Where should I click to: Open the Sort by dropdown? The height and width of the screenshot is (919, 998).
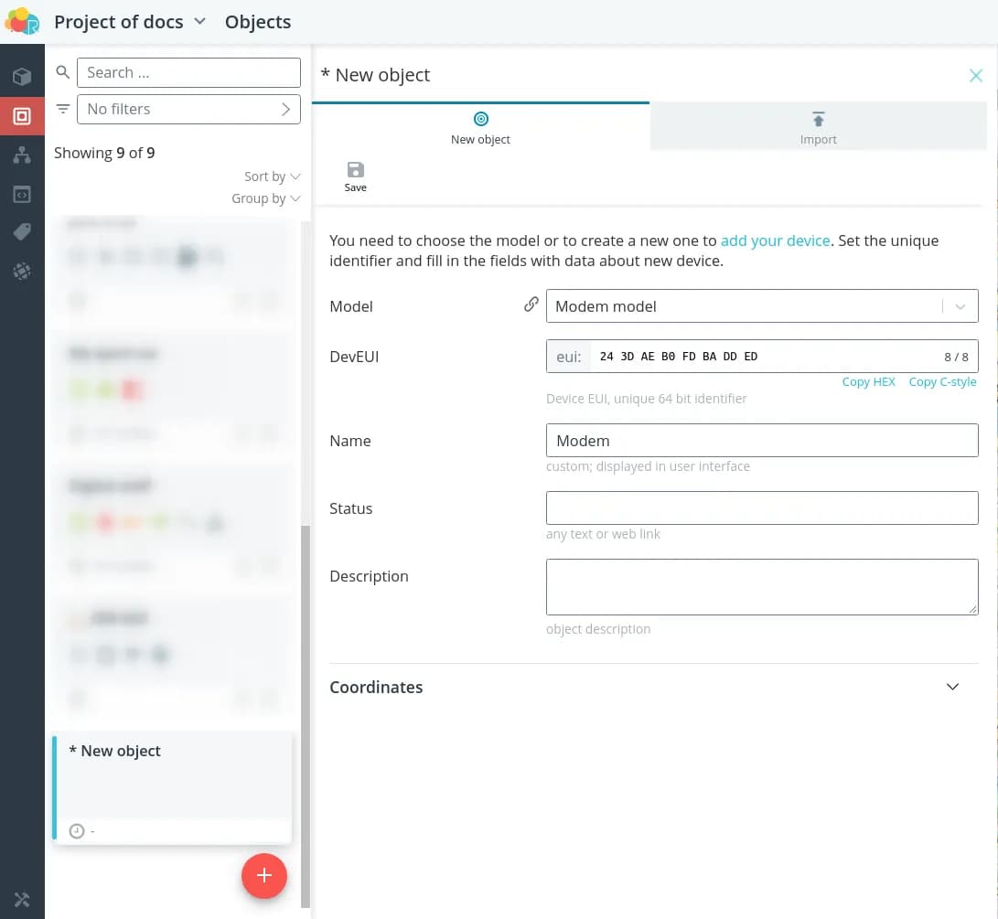(272, 176)
